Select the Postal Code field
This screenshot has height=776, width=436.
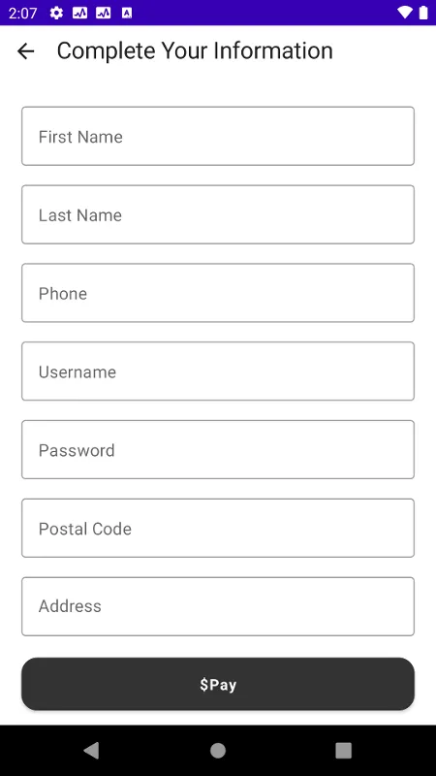click(218, 528)
